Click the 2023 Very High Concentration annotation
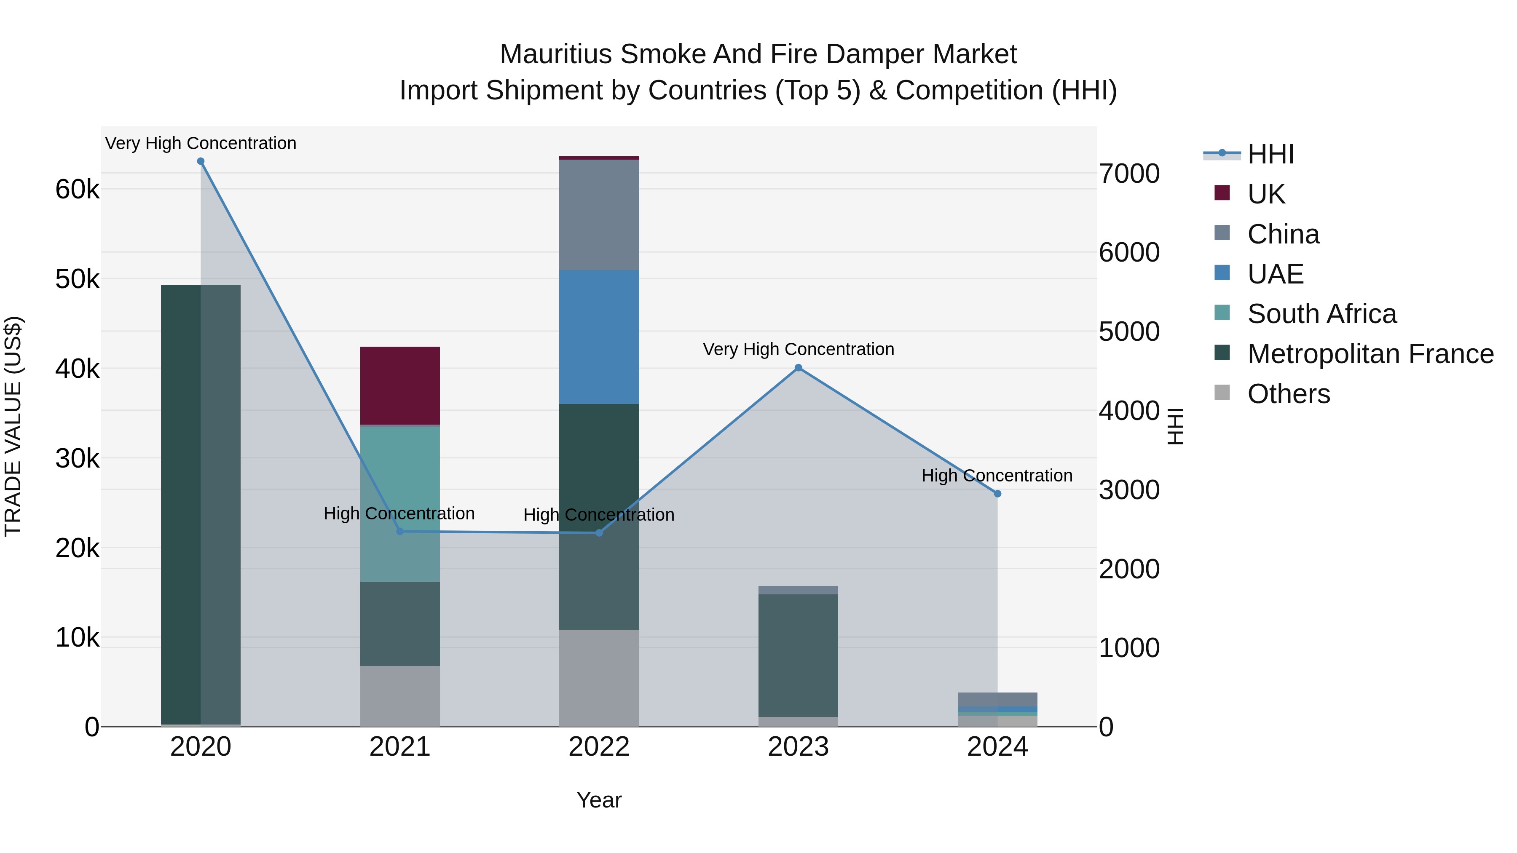Screen dimensions: 1517x853 tap(799, 349)
